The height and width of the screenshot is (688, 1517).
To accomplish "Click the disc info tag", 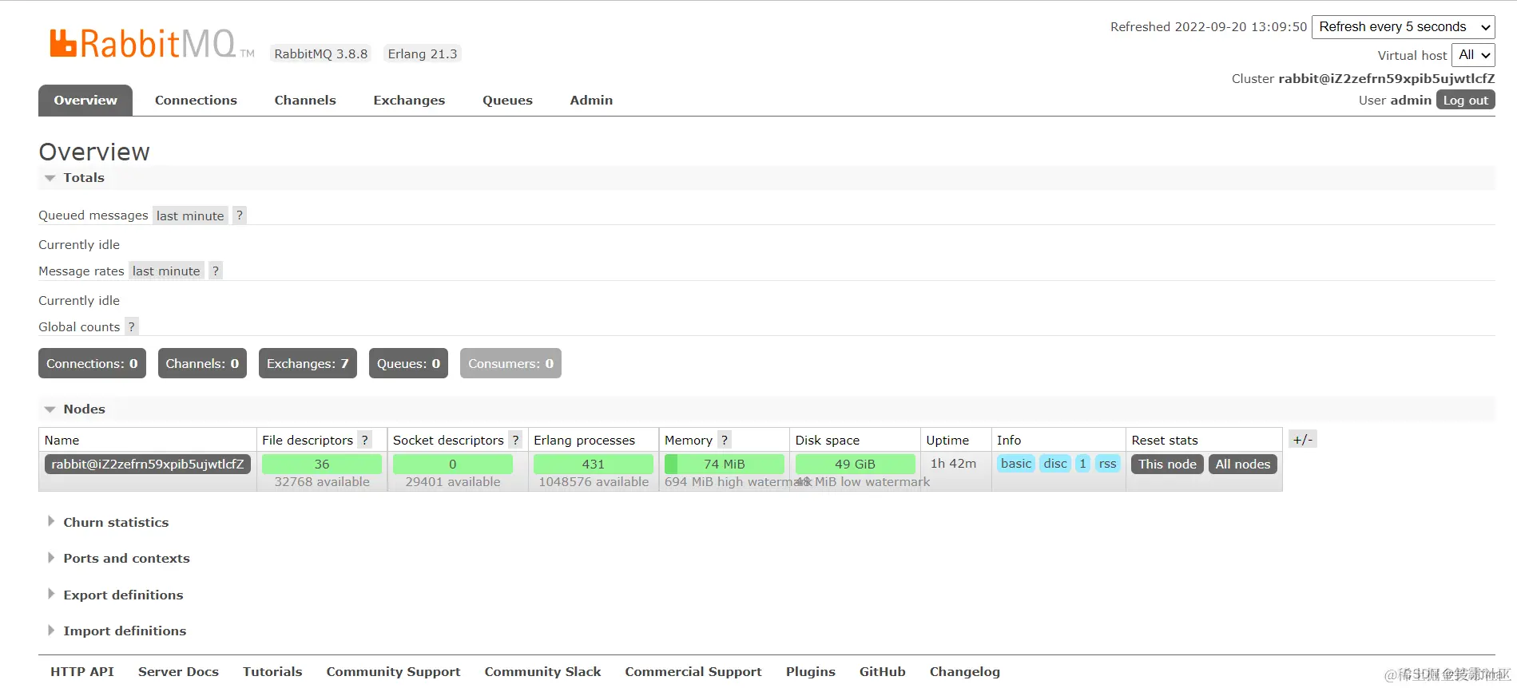I will click(1055, 464).
